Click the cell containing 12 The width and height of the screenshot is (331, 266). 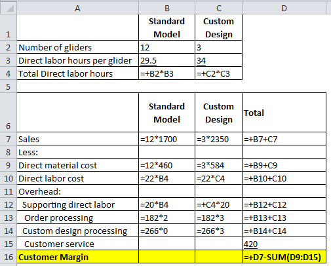pos(166,47)
